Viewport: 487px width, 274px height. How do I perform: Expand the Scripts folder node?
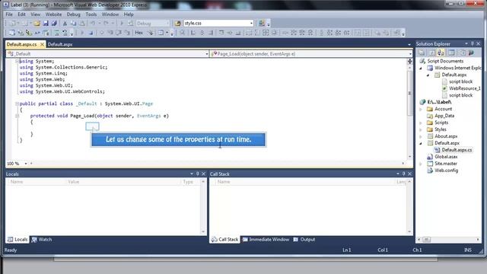[422, 123]
